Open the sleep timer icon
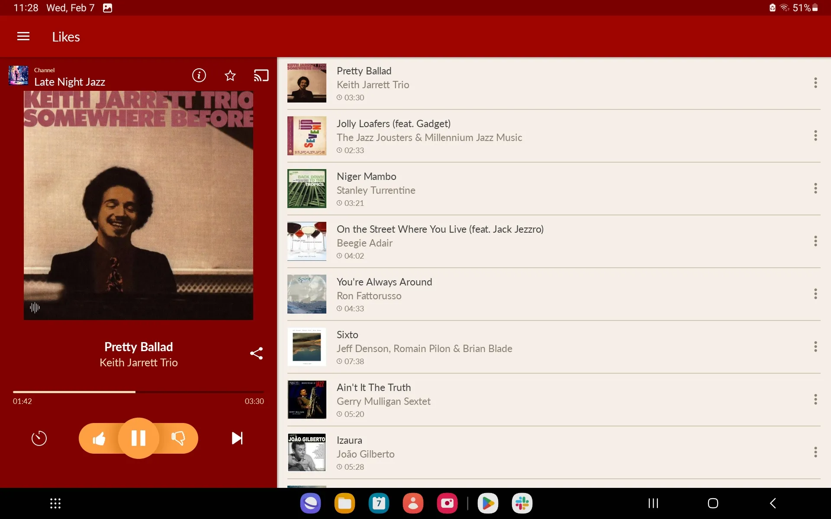Screen dimensions: 831x519 pos(39,438)
